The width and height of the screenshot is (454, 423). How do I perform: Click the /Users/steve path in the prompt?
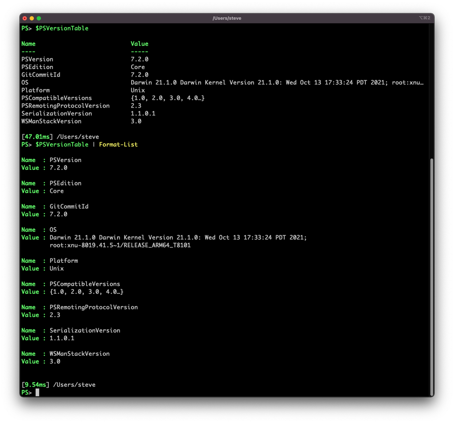tap(74, 385)
